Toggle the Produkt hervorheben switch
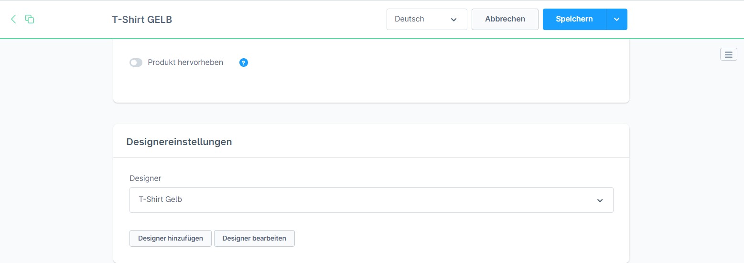The width and height of the screenshot is (744, 263). [136, 63]
